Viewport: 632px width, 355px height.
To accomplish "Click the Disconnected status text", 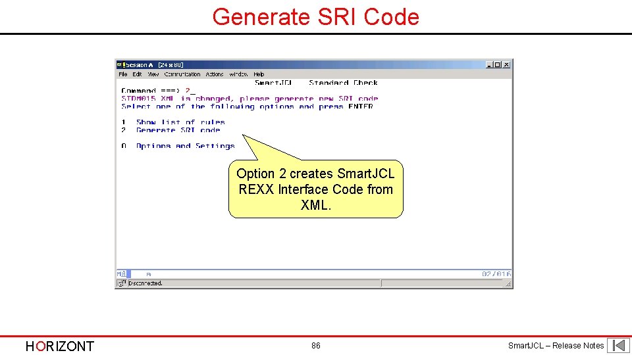I will (145, 283).
